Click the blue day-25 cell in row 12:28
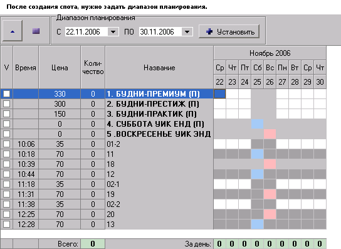The image size is (341, 249). coord(257,224)
